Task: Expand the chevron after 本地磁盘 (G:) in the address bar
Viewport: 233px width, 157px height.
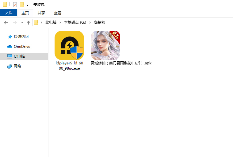Action: tap(91, 23)
